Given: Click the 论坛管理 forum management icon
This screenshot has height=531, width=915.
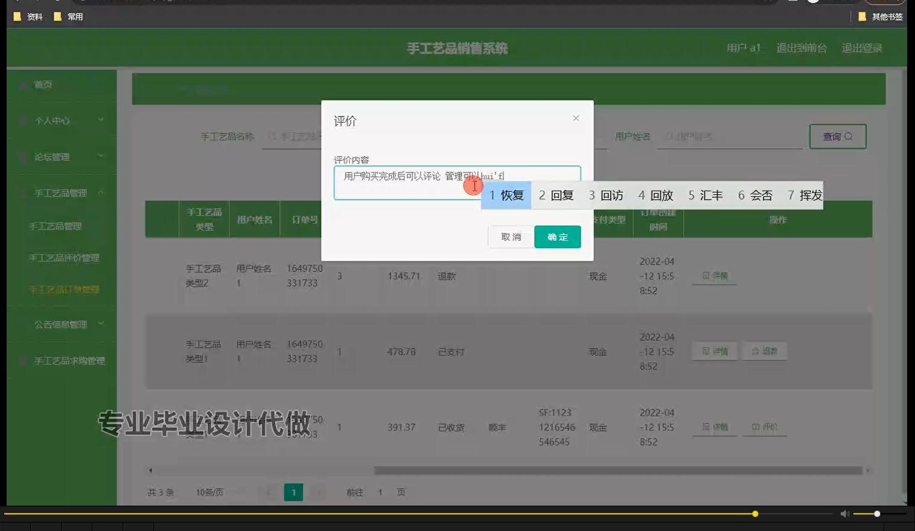Looking at the screenshot, I should (x=22, y=156).
